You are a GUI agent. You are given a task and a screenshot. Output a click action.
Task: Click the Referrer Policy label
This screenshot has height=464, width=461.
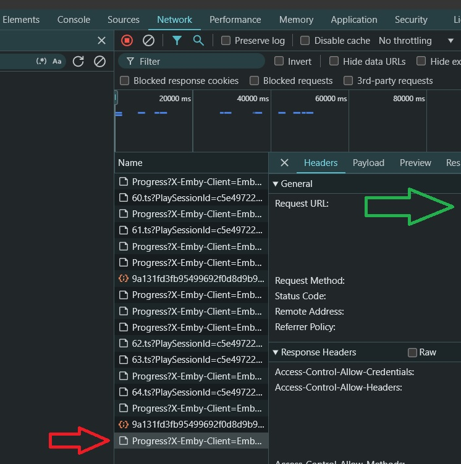click(x=305, y=326)
